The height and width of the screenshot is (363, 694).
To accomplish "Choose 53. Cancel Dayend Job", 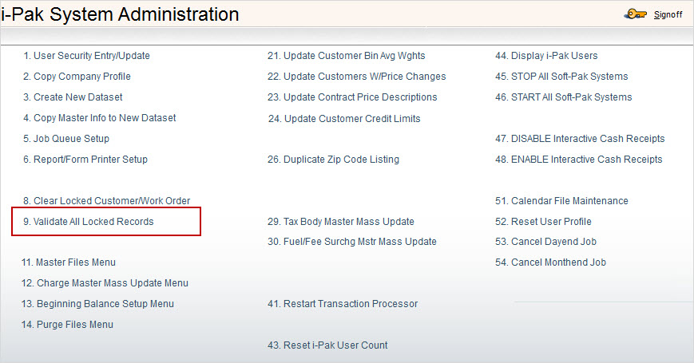I will pos(545,242).
